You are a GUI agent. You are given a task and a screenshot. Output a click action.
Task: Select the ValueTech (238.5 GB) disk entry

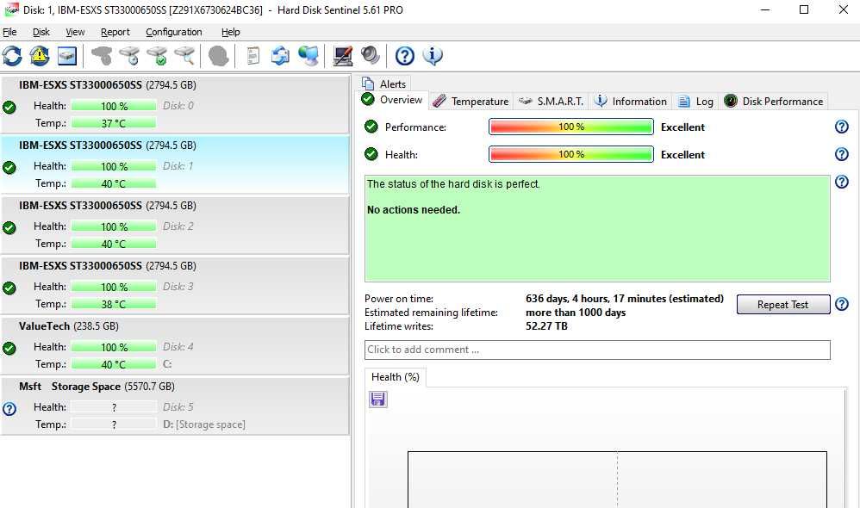[x=174, y=345]
